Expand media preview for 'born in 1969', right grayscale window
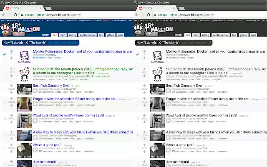The image size is (267, 167). [169, 120]
